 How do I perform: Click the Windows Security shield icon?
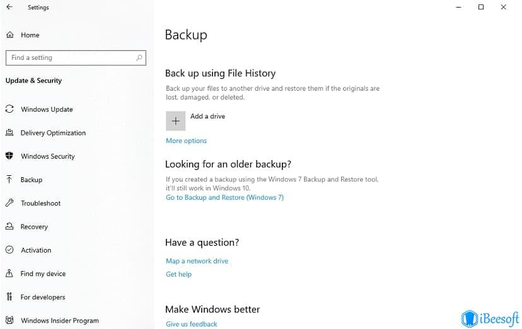pyautogui.click(x=9, y=156)
